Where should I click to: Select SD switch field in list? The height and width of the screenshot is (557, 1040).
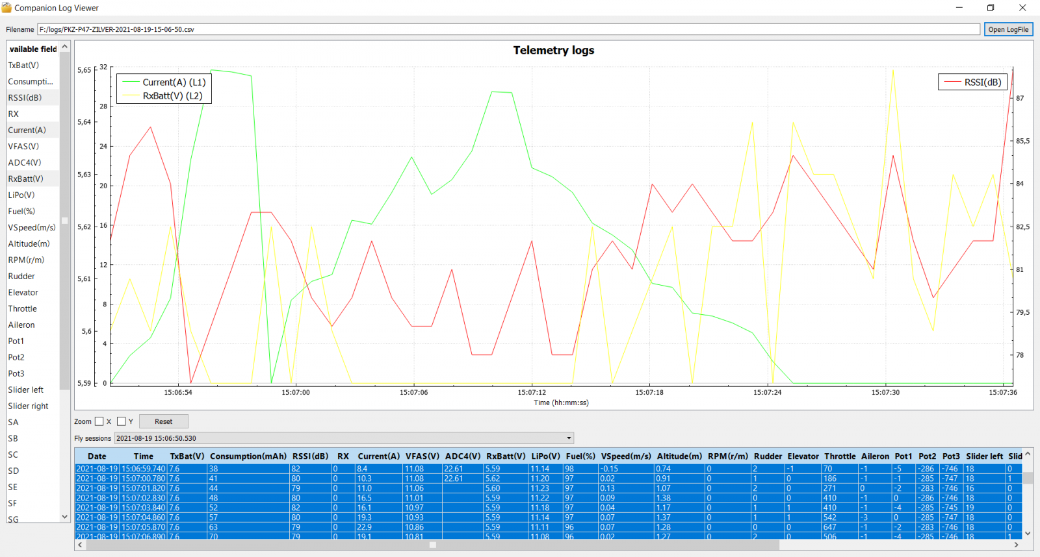pos(32,471)
